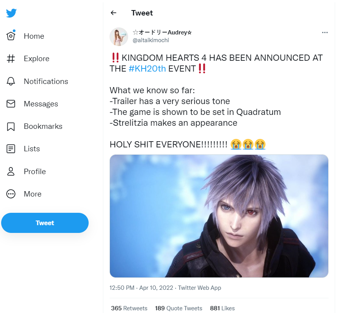View the 189 Quote Tweets

pyautogui.click(x=178, y=308)
